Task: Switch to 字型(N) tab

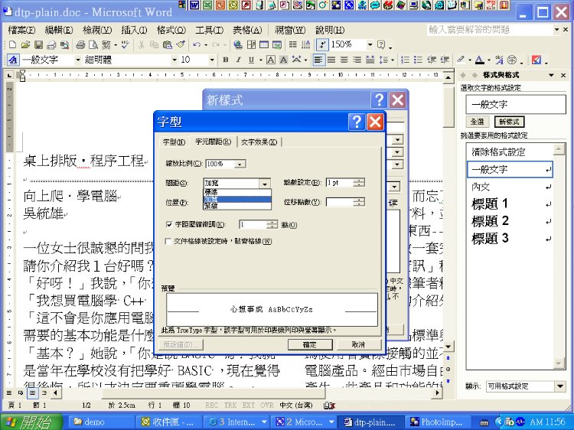Action: tap(174, 142)
